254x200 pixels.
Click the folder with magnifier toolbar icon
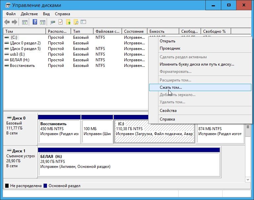[76, 22]
